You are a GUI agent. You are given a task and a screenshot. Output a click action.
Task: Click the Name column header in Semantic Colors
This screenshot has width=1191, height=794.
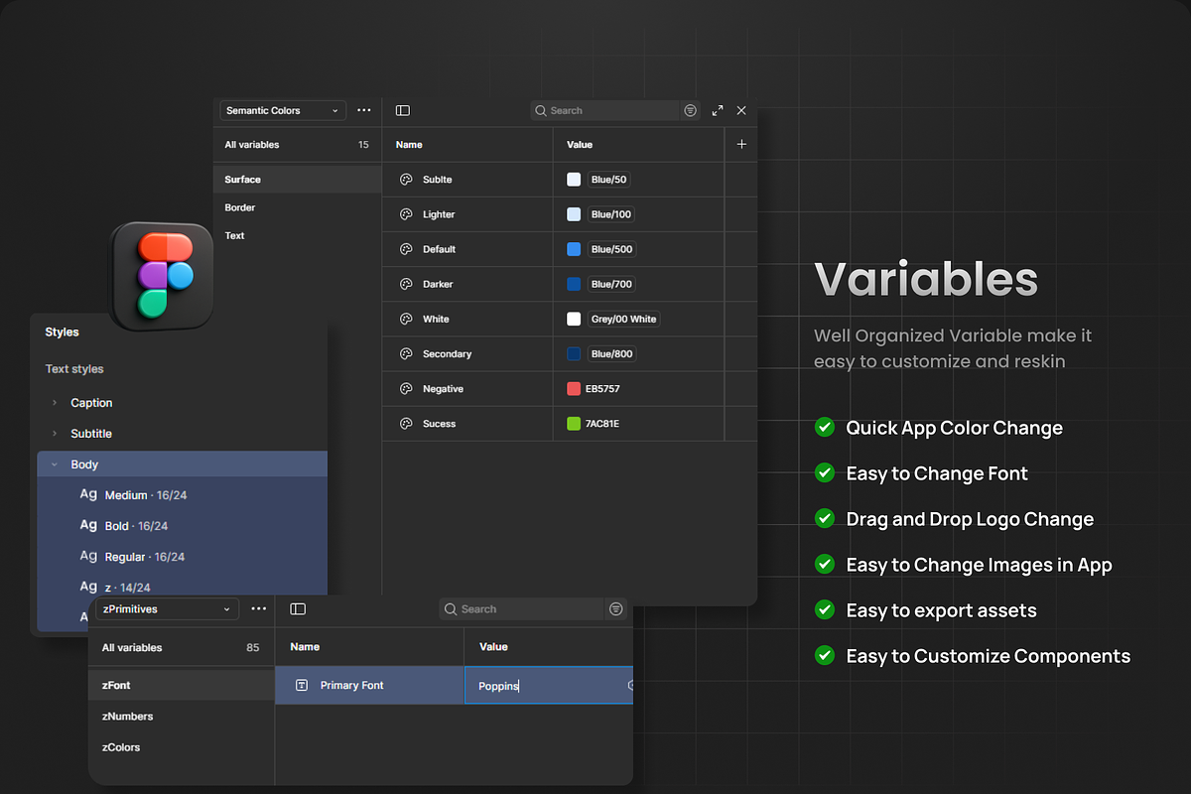tap(409, 145)
